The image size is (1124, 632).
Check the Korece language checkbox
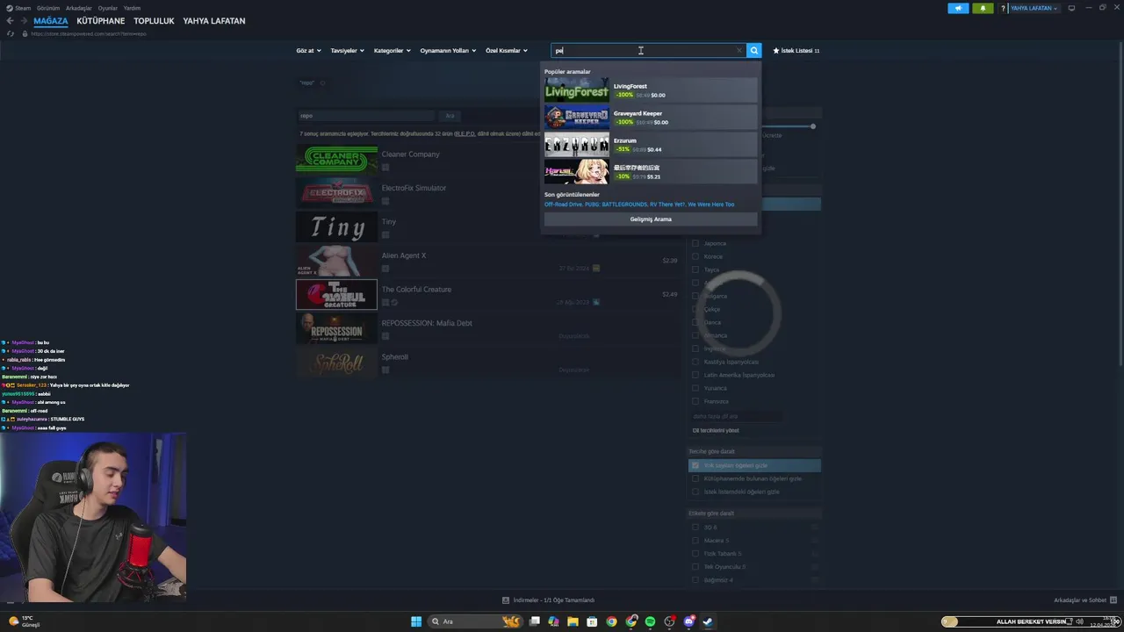pos(695,256)
